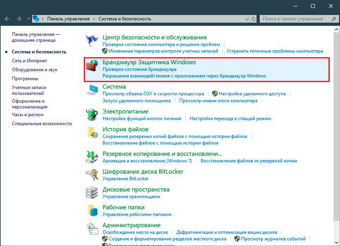Expand breadcrumb arrow before Панель управления
The height and width of the screenshot is (246, 340).
(43, 19)
